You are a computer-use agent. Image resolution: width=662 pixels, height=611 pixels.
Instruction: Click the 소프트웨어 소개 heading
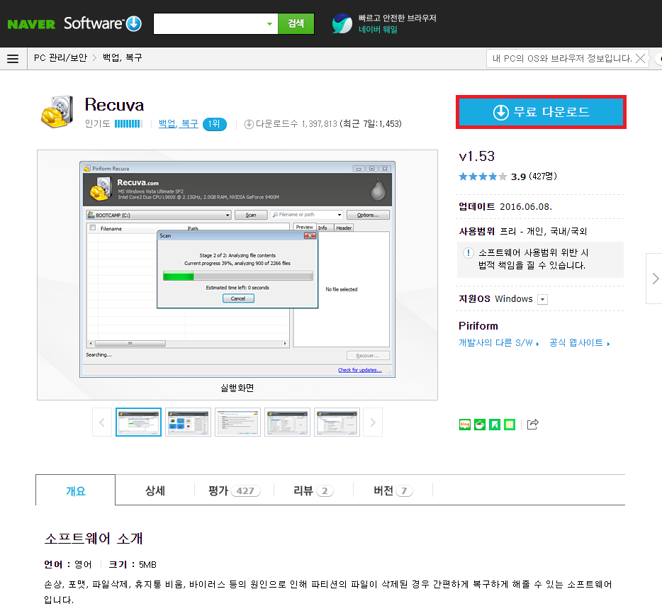pyautogui.click(x=94, y=539)
